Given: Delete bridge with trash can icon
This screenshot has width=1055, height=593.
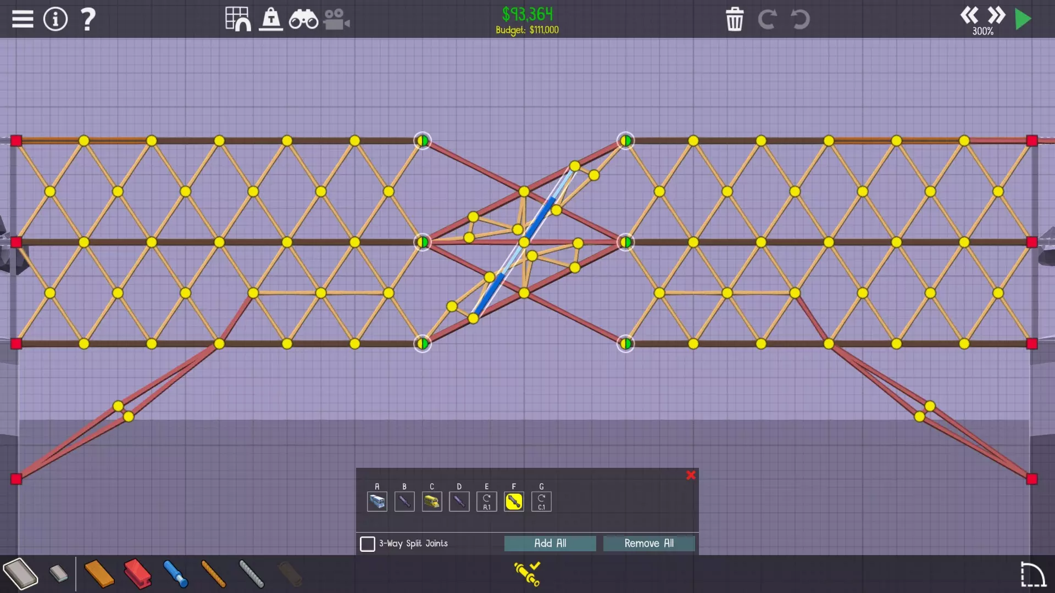Looking at the screenshot, I should coord(735,19).
